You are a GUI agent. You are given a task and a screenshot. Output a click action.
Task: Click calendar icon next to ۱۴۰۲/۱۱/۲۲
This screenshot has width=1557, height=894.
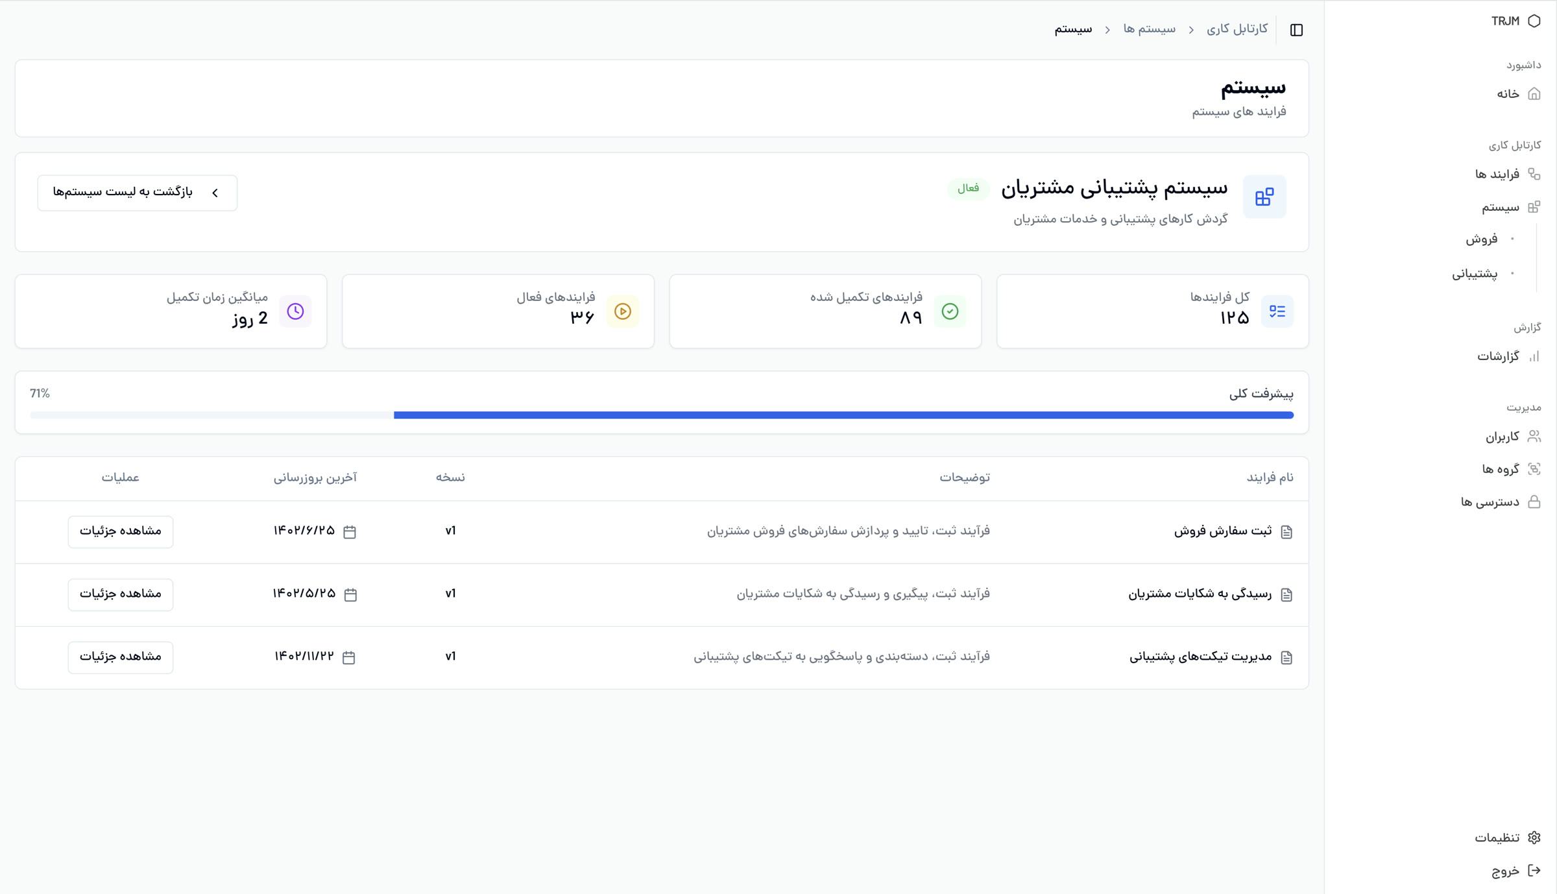348,658
